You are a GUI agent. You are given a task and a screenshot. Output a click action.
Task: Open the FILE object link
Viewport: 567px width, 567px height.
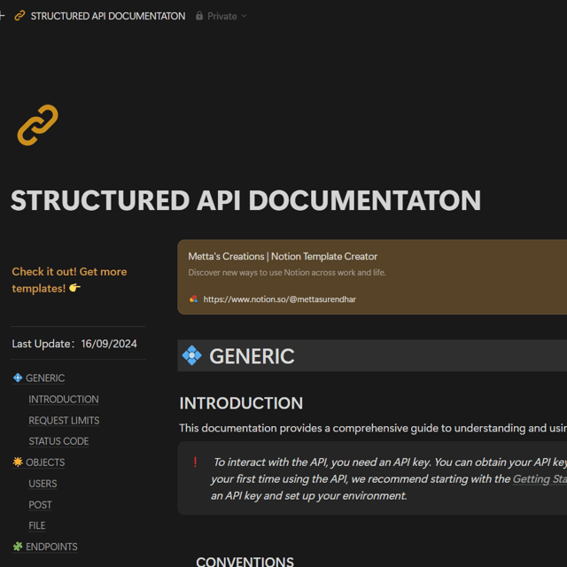click(x=37, y=525)
